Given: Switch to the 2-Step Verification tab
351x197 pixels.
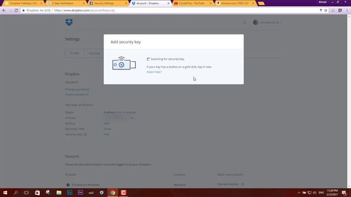Looking at the screenshot, I should coord(65,3).
